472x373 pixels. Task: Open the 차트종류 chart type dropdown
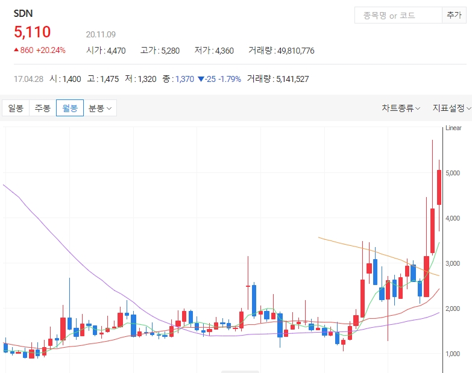[401, 108]
